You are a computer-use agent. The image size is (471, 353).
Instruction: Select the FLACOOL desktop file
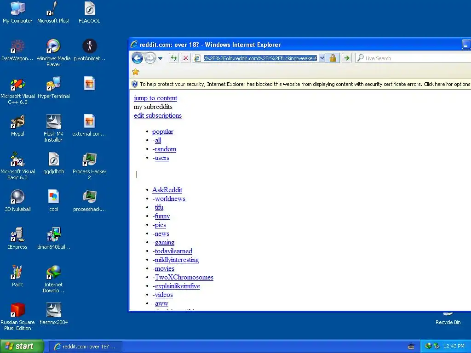point(89,12)
